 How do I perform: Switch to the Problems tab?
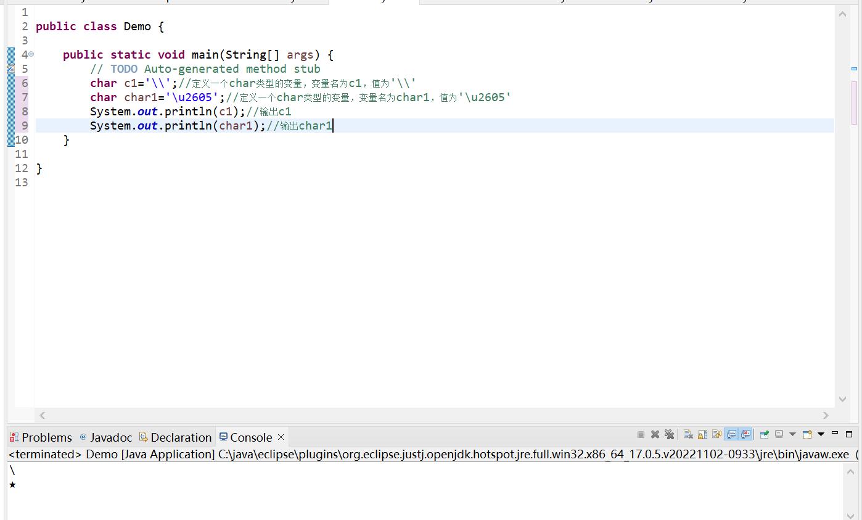pos(40,437)
